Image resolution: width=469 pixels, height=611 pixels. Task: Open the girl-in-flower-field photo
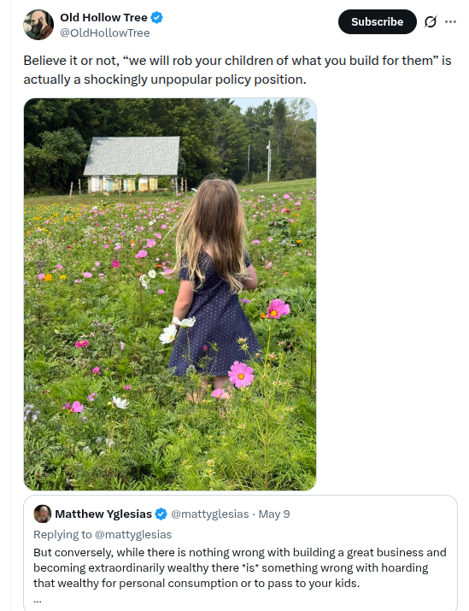pos(170,294)
